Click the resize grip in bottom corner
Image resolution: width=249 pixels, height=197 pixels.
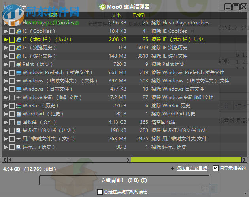click(x=246, y=193)
